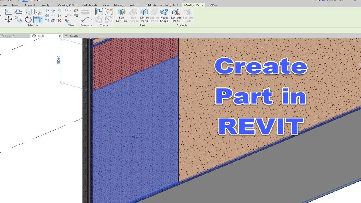Click the Create Parts icon
Screen dimensions: 361x203
click(x=109, y=12)
